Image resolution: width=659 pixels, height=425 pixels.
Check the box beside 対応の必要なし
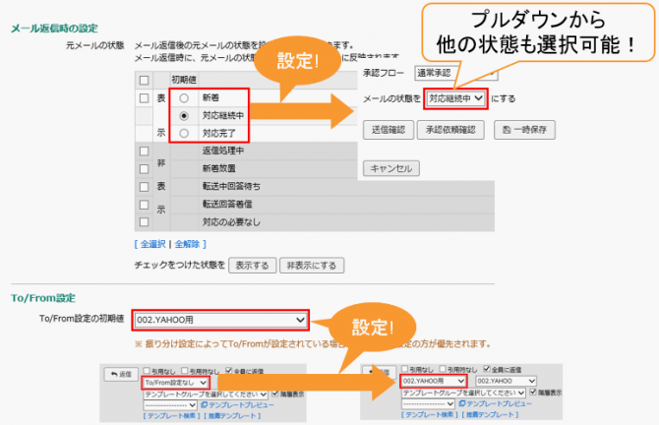point(145,221)
